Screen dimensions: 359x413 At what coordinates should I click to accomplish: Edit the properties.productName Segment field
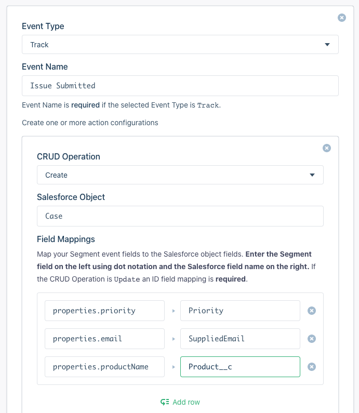[104, 367]
